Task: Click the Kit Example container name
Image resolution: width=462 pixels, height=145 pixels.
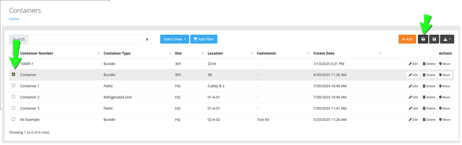Action: (x=30, y=120)
